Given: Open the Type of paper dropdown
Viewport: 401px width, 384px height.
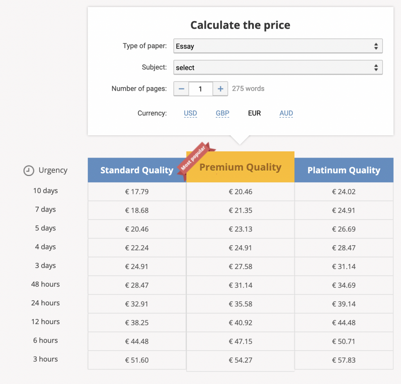Looking at the screenshot, I should coord(278,46).
